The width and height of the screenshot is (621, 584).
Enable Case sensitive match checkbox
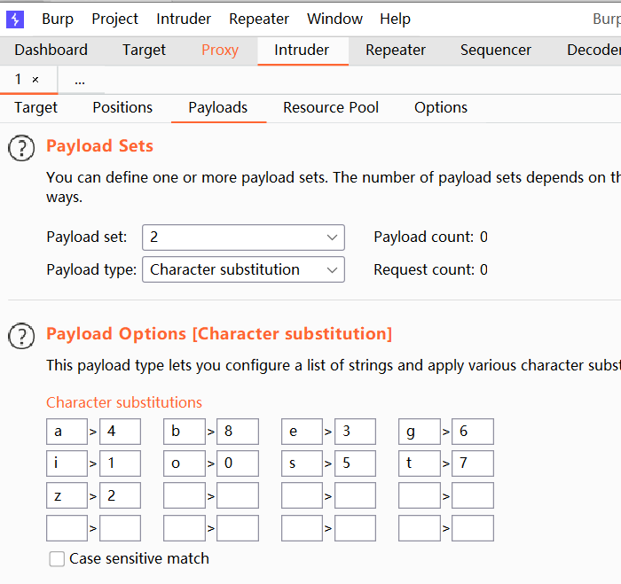coord(58,559)
